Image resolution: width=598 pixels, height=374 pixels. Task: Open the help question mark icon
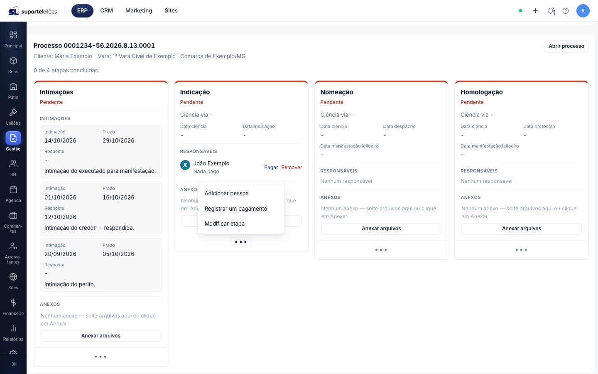pyautogui.click(x=566, y=11)
